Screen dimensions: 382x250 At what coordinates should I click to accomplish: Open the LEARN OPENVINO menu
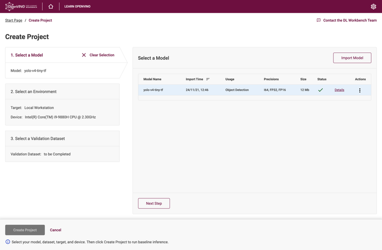click(x=77, y=7)
